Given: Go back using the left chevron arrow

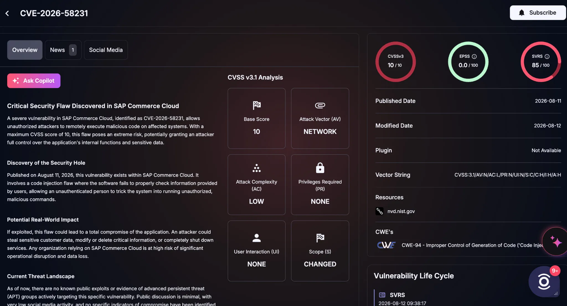Looking at the screenshot, I should tap(7, 13).
